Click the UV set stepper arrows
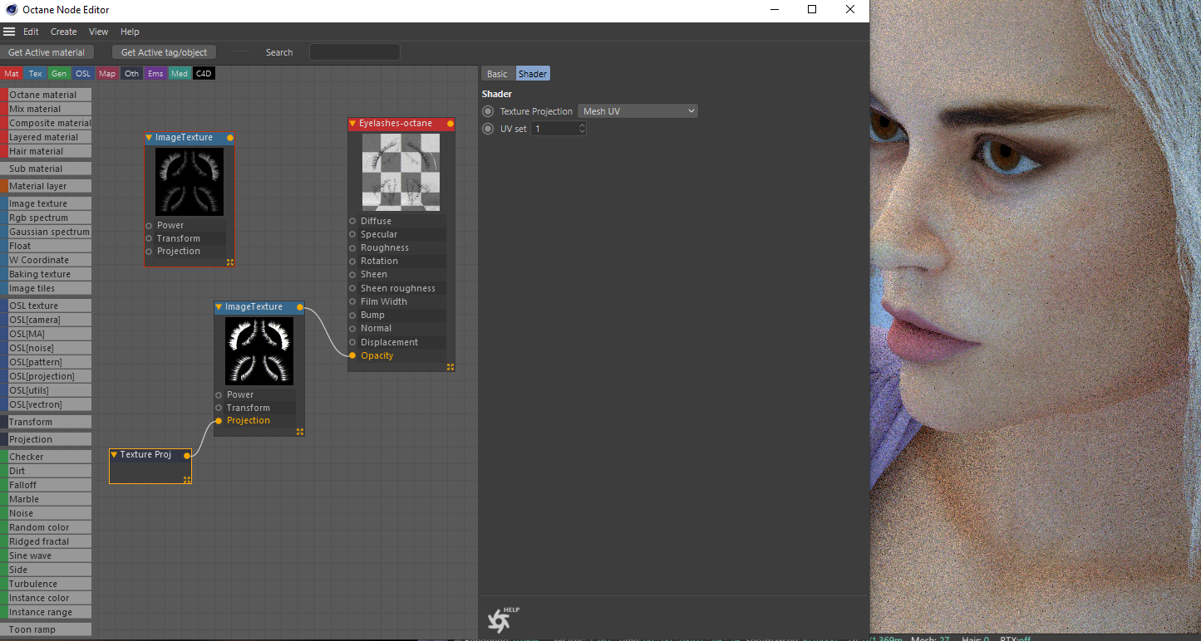Screen dimensions: 1201x641 pyautogui.click(x=582, y=129)
